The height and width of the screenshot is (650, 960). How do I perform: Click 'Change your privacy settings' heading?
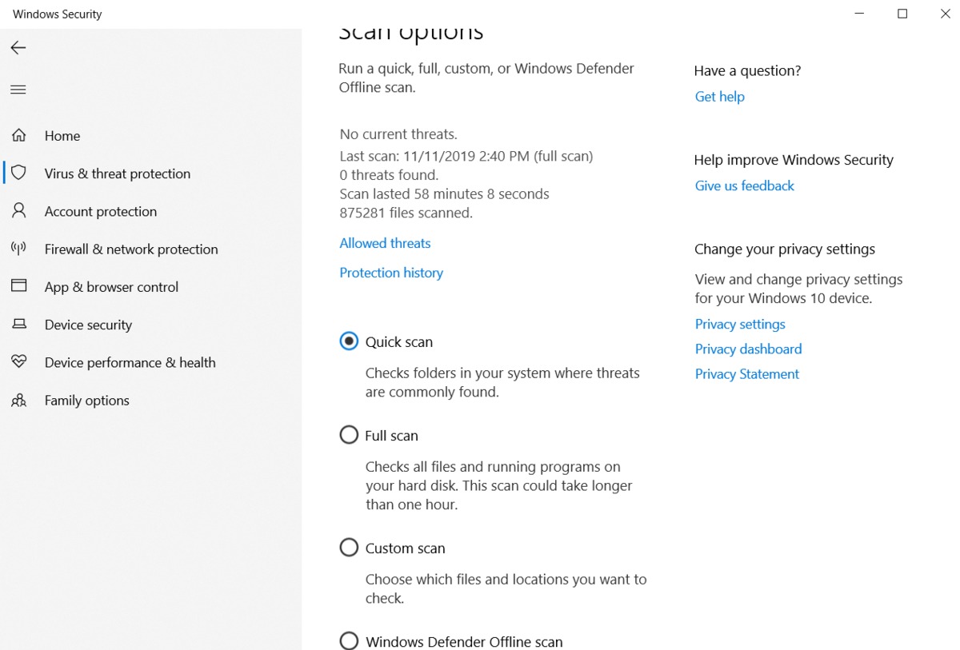[x=785, y=249]
